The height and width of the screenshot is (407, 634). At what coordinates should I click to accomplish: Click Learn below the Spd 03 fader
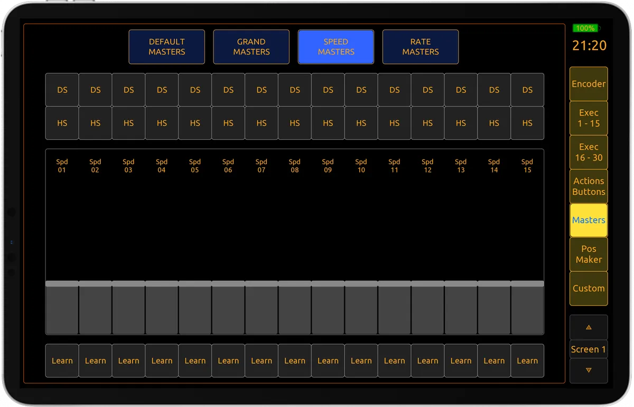129,361
